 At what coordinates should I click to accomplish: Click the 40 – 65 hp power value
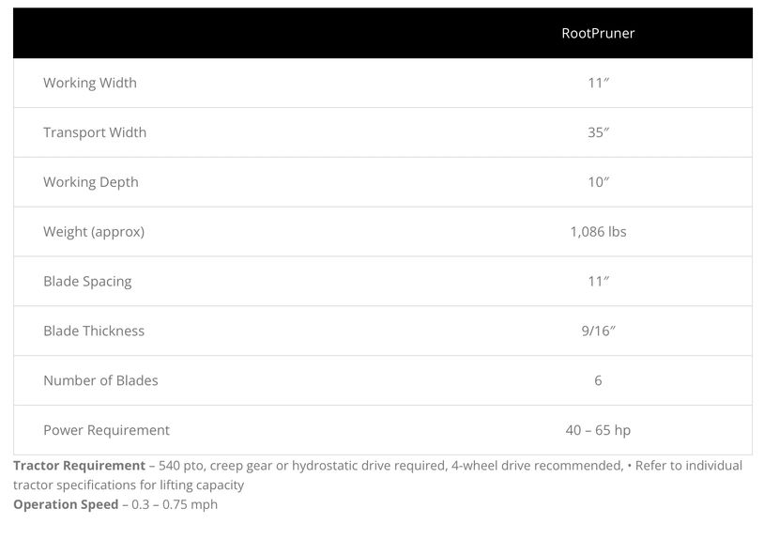tap(598, 430)
